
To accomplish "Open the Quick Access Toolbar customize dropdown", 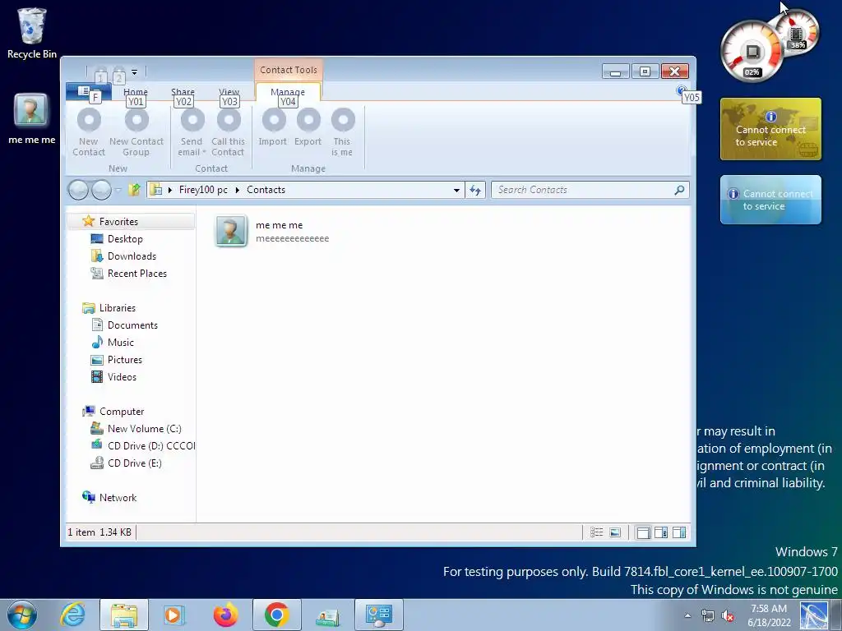I will [134, 71].
